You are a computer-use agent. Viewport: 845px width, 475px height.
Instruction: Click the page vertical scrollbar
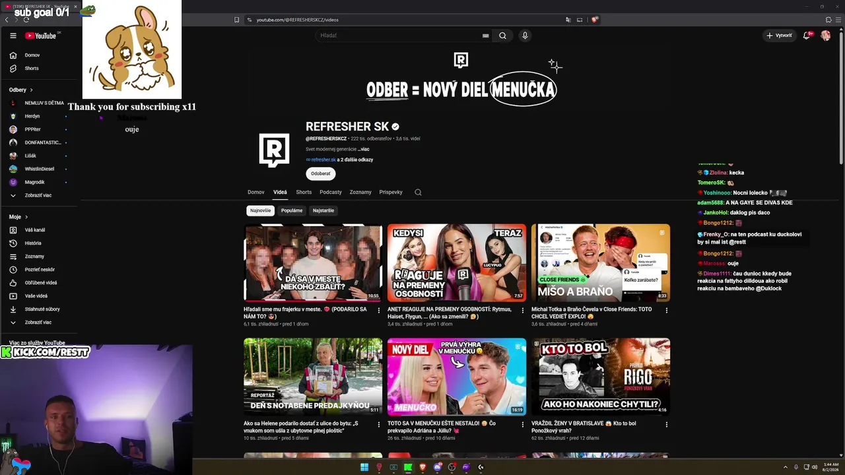[840, 99]
